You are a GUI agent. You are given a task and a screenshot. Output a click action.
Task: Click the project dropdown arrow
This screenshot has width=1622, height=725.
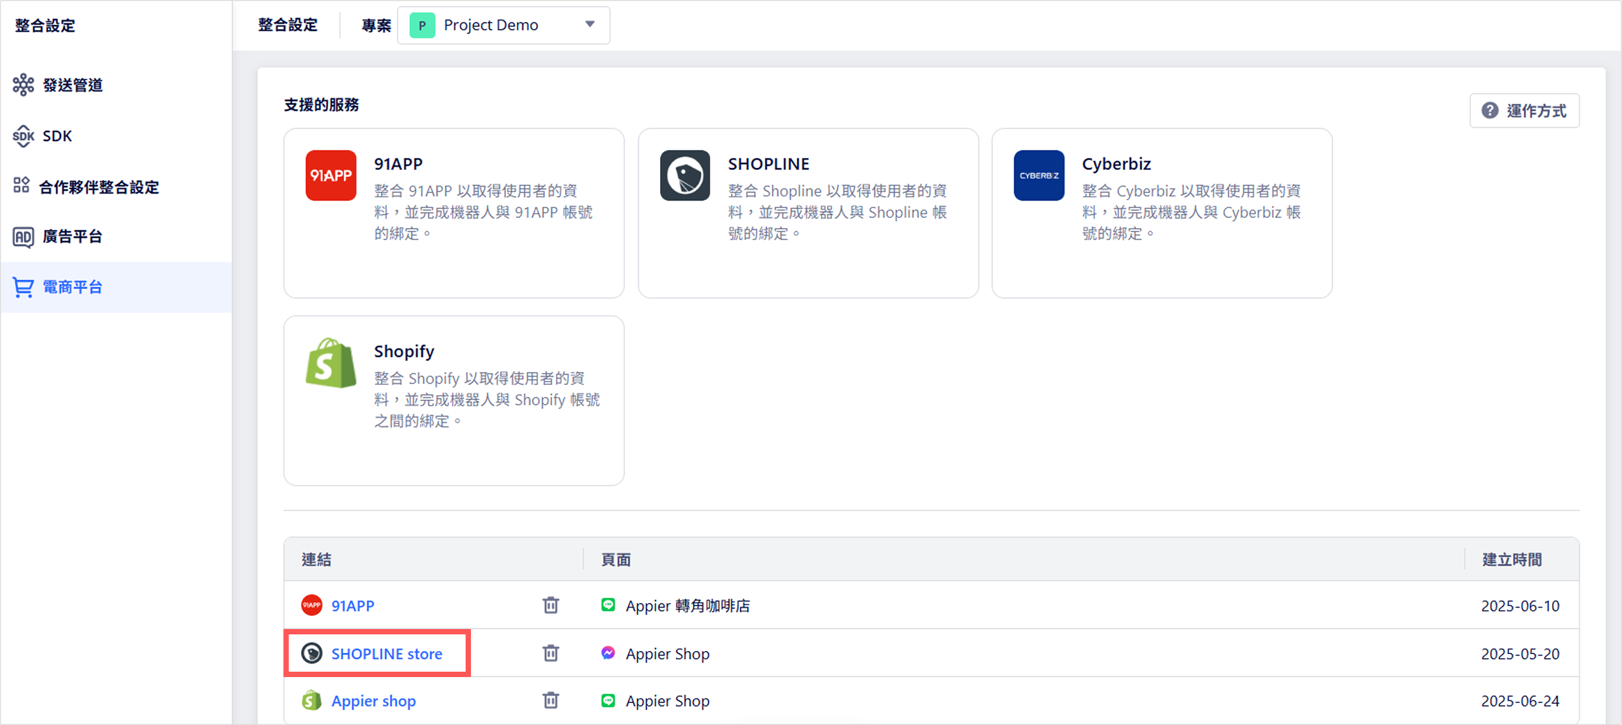click(590, 24)
